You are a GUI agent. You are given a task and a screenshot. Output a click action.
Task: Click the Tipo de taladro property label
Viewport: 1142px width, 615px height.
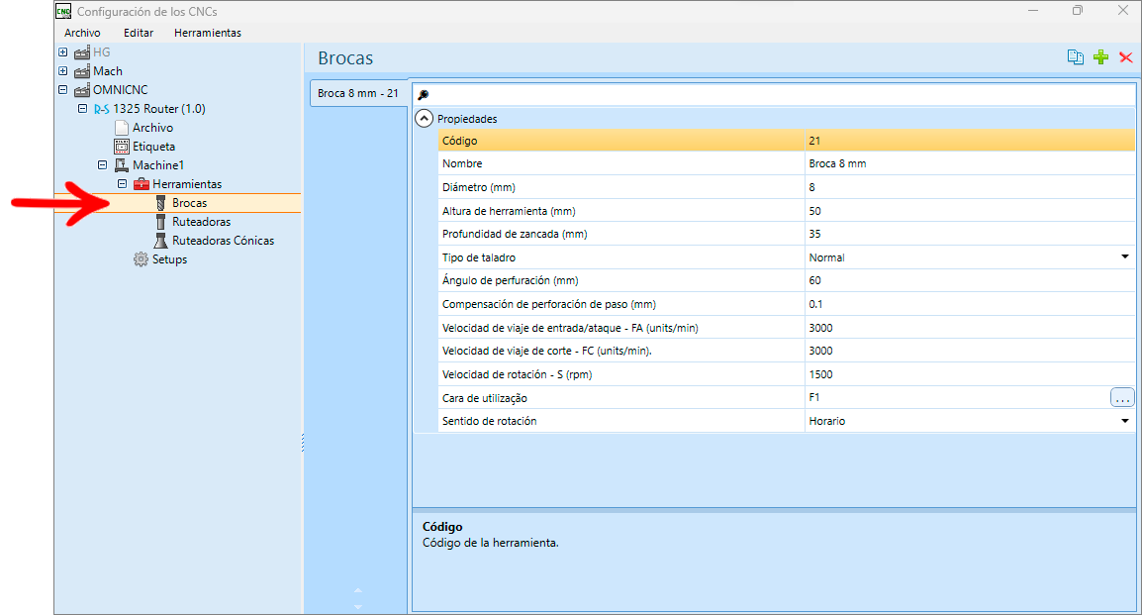pos(479,257)
